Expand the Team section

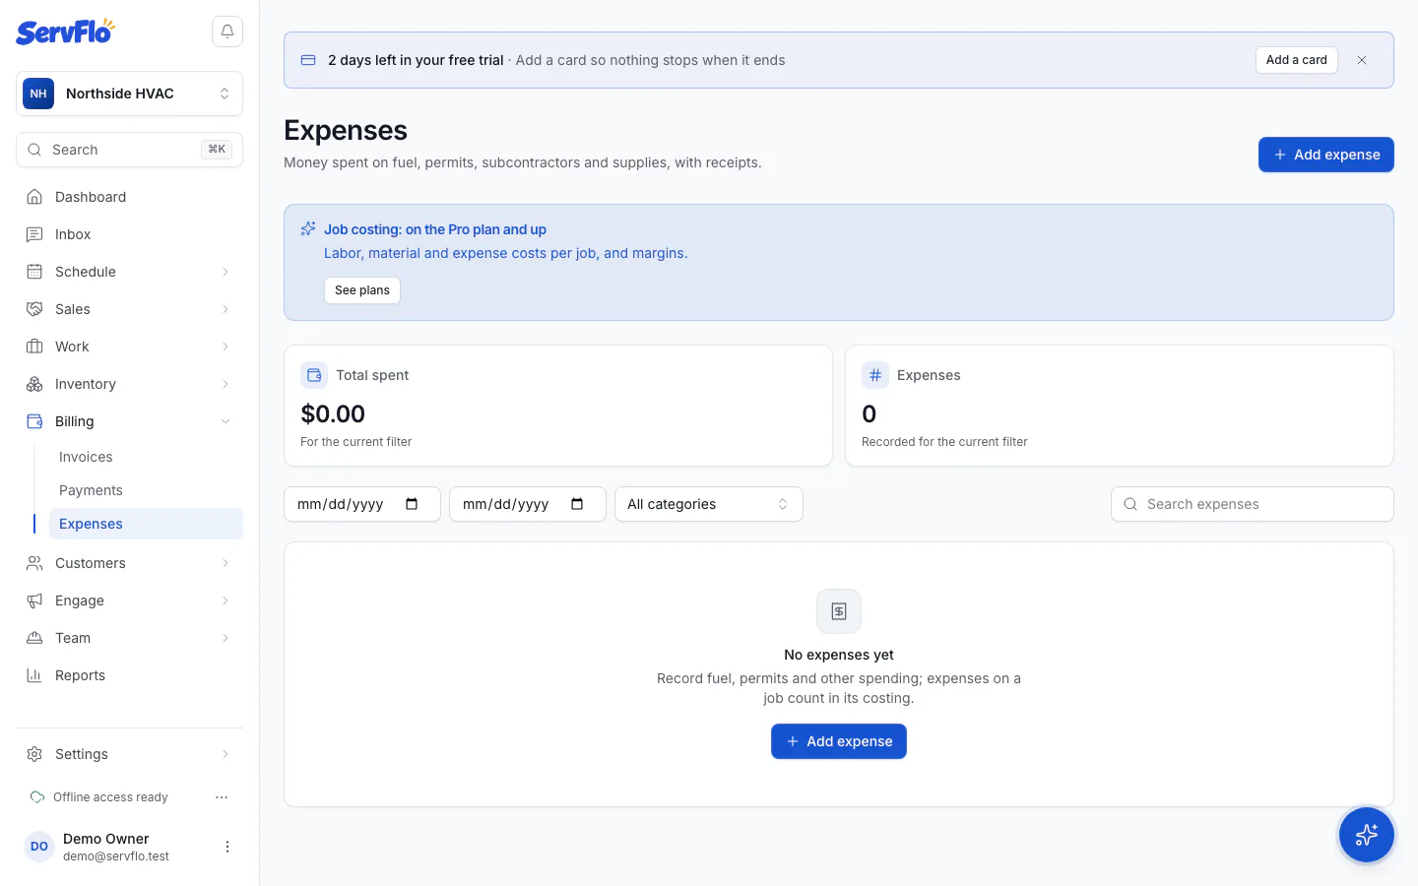tap(129, 638)
